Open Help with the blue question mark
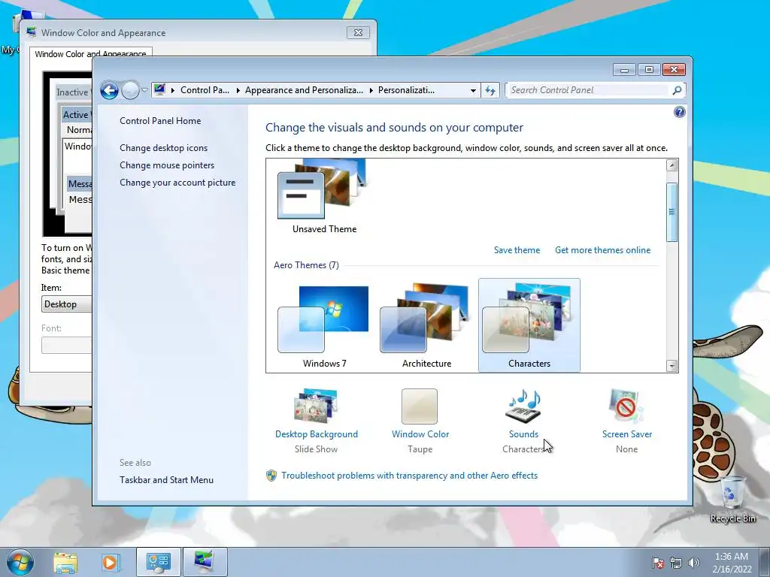 (x=679, y=112)
